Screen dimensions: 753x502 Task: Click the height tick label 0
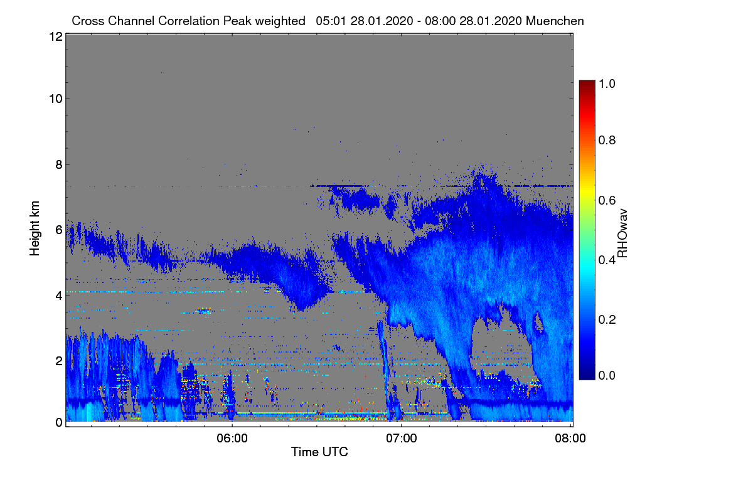pyautogui.click(x=58, y=422)
